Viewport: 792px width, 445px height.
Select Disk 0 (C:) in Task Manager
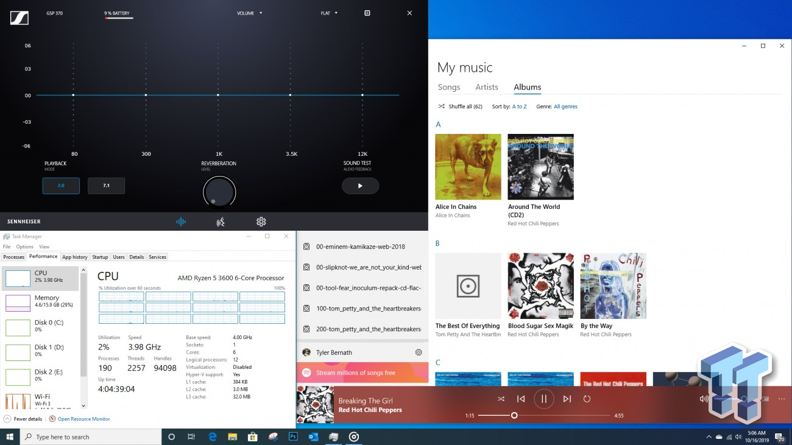click(41, 326)
